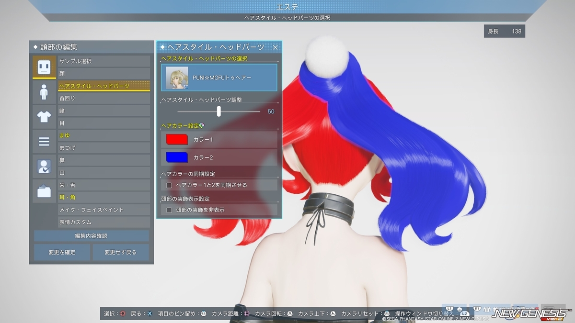Image resolution: width=575 pixels, height=323 pixels.
Task: Click the circle button icon next to 選択
Action: pyautogui.click(x=123, y=313)
